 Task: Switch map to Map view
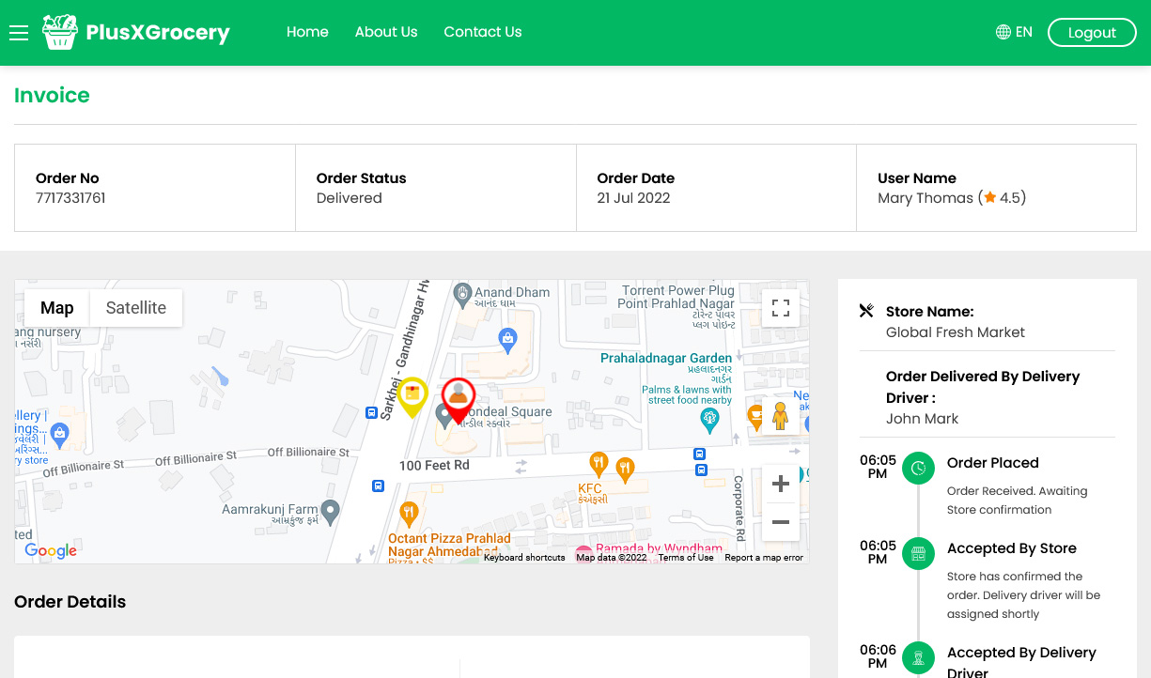click(x=56, y=308)
